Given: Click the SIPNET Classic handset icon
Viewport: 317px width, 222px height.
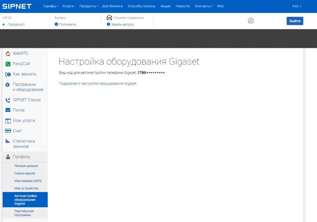Looking at the screenshot, I should [8, 100].
